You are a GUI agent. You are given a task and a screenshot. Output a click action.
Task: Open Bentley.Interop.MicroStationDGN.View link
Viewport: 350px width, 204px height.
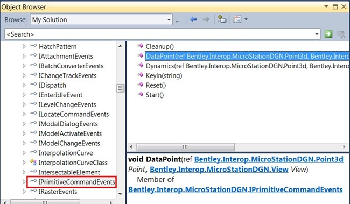click(219, 170)
